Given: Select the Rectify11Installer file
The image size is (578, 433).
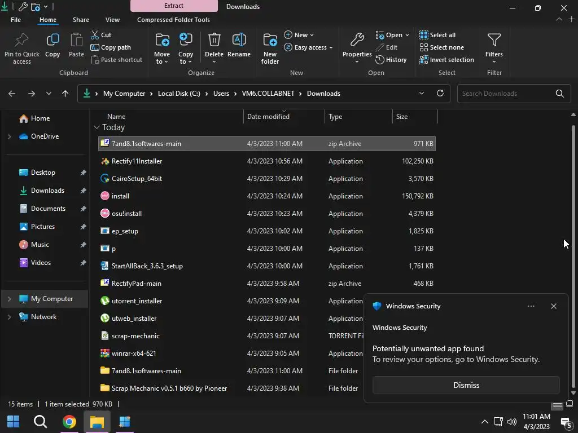Looking at the screenshot, I should coord(267,161).
